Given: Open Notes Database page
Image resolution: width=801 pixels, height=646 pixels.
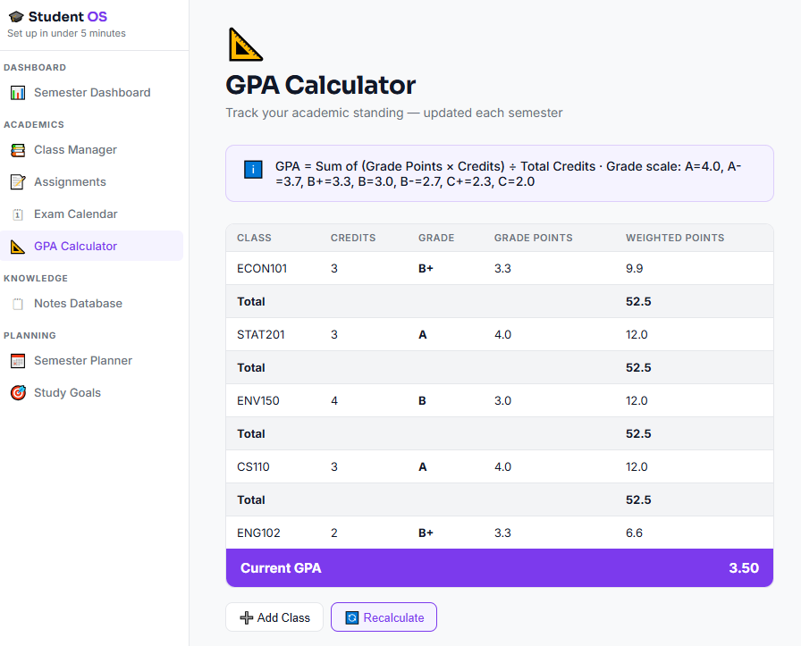Looking at the screenshot, I should coord(91,303).
